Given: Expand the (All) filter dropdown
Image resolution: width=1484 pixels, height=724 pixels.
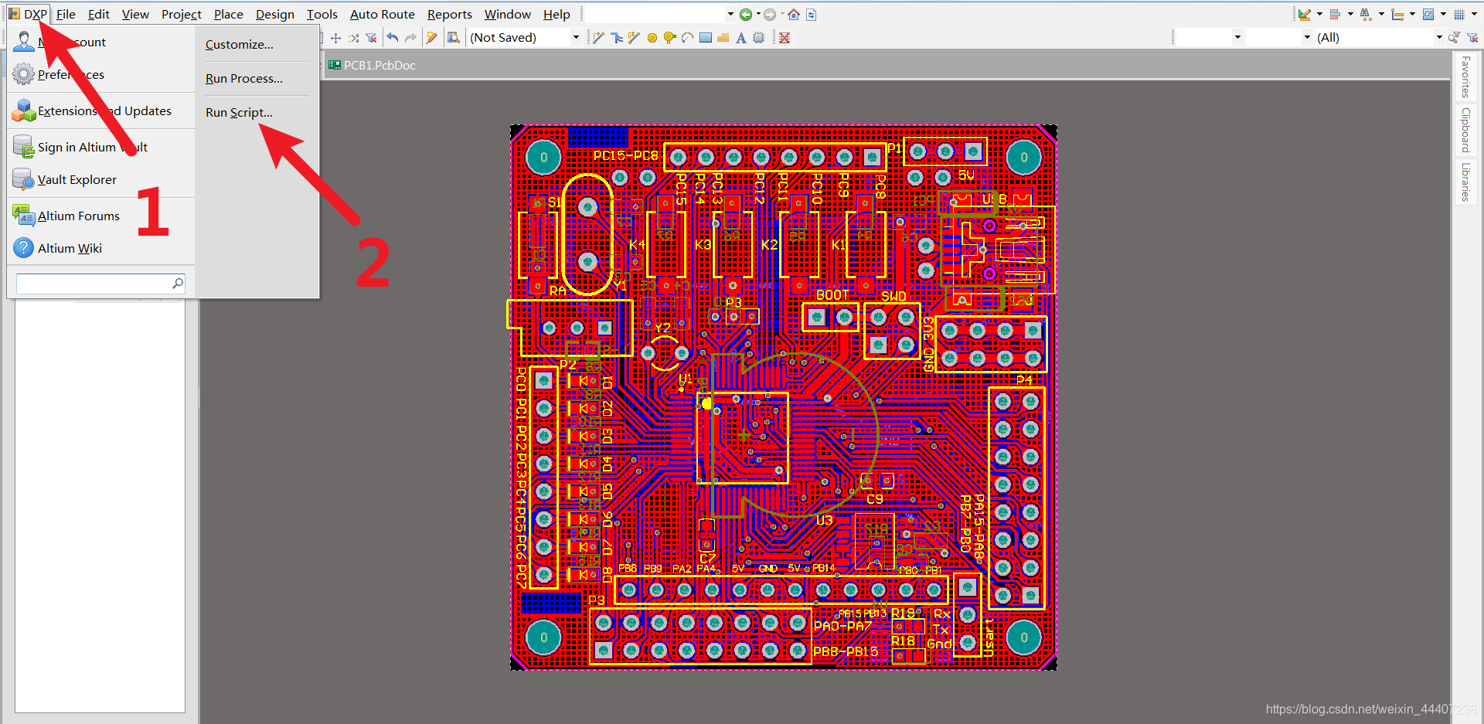Looking at the screenshot, I should pos(1439,37).
